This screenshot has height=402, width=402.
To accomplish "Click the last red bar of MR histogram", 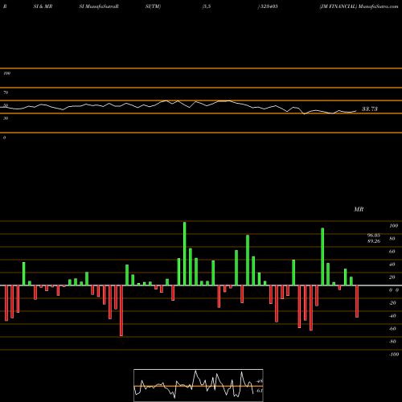I will tap(357, 301).
